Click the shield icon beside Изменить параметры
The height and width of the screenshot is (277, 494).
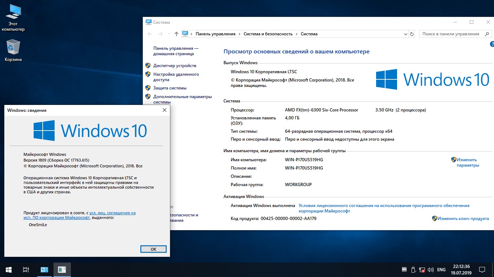click(453, 159)
